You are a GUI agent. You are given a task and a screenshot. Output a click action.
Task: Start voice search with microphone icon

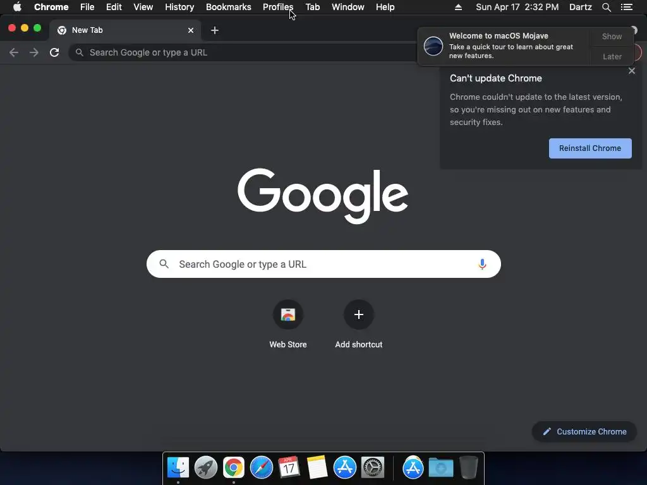(x=482, y=264)
